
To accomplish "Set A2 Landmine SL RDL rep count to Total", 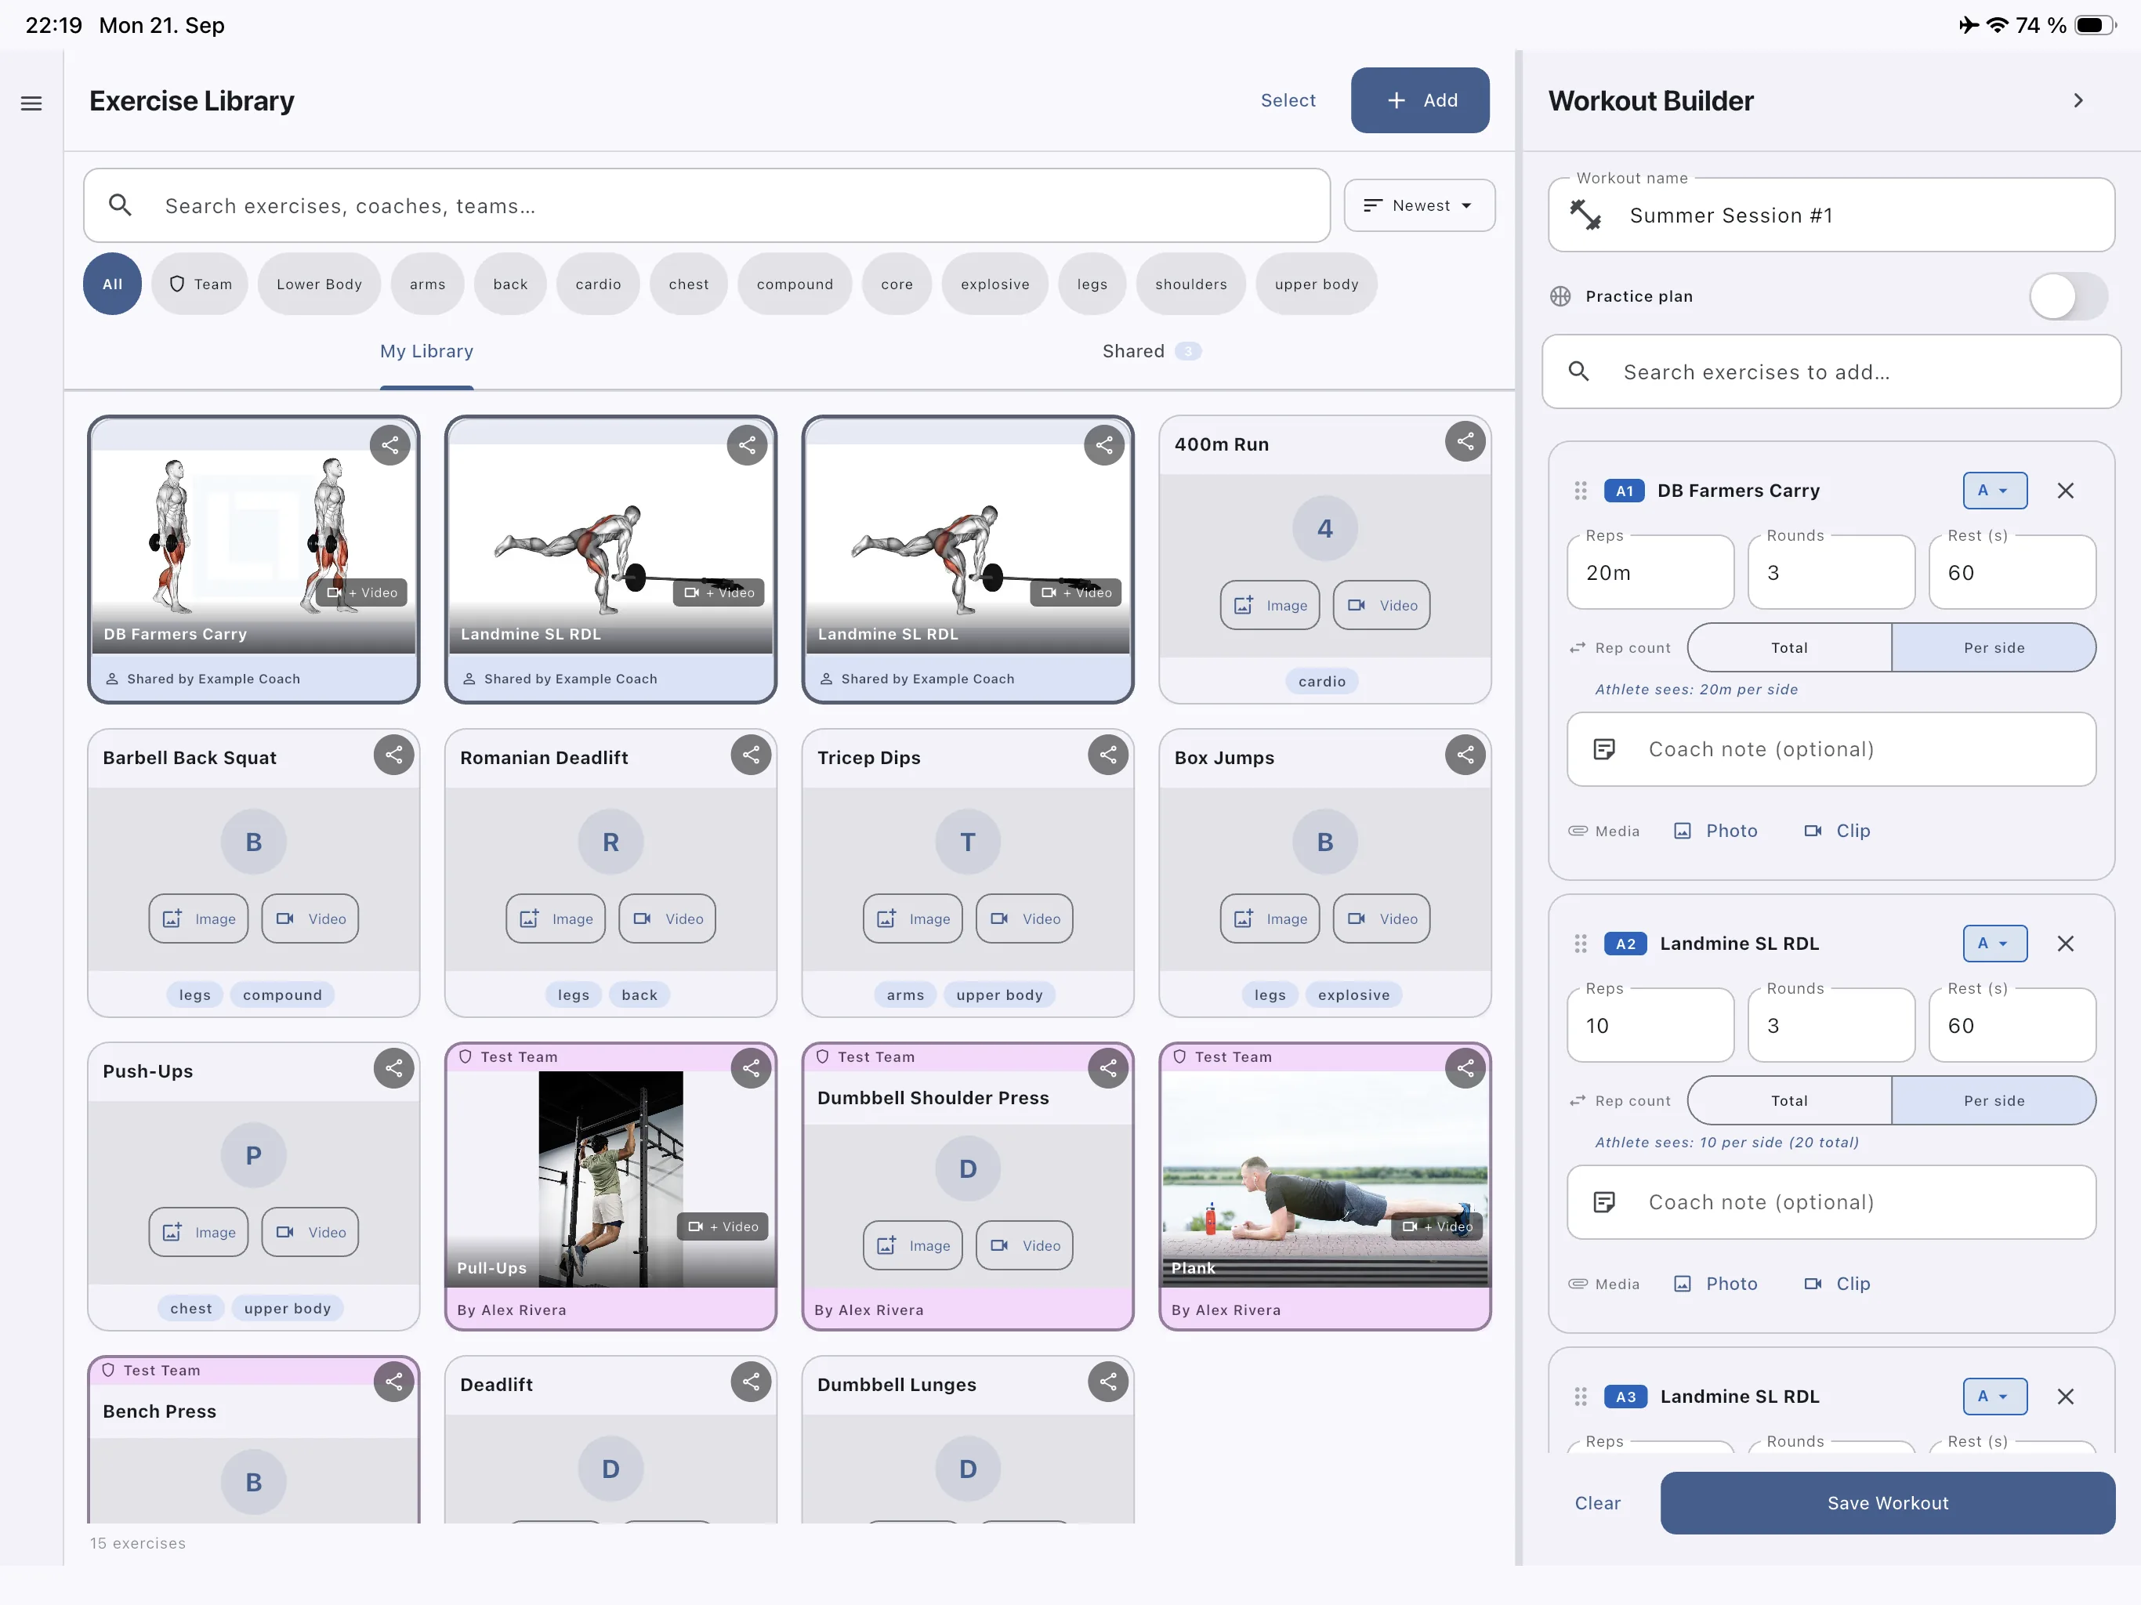I will coord(1788,1100).
